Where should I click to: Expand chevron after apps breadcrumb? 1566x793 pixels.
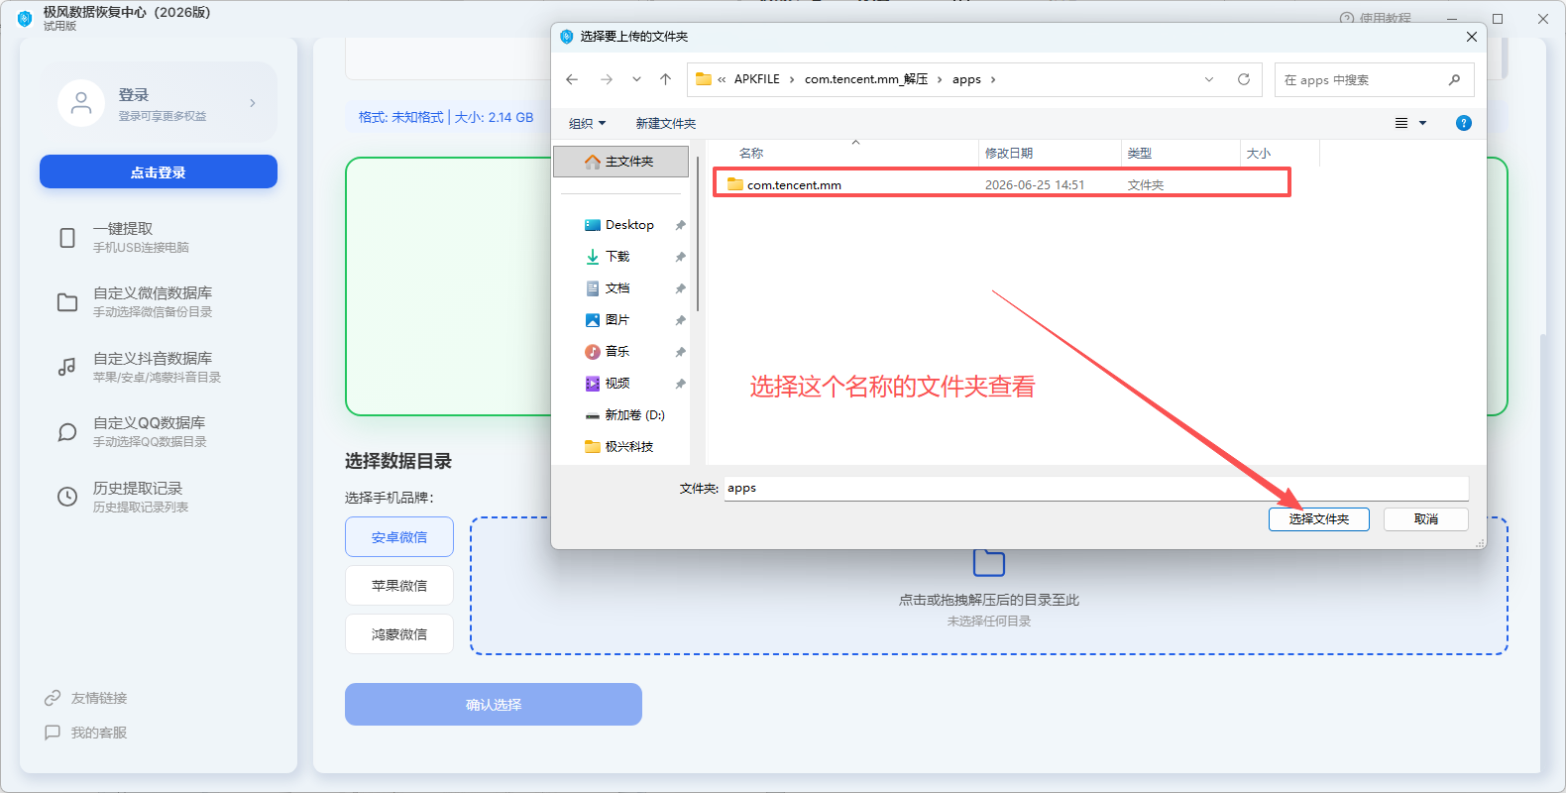(x=993, y=79)
